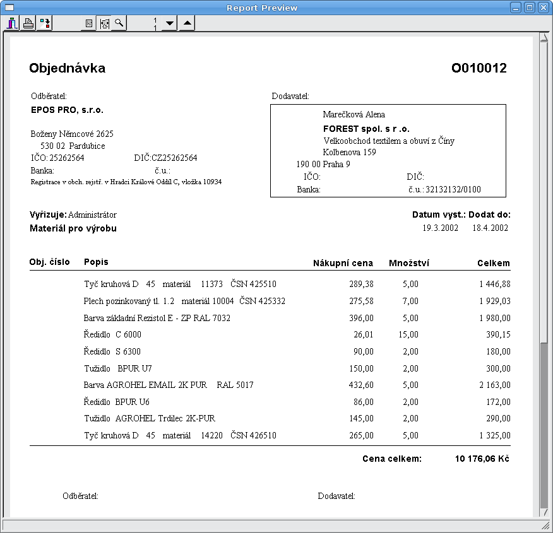Toggle the fit page width view
Viewport: 553px width, 533px height.
tap(104, 24)
